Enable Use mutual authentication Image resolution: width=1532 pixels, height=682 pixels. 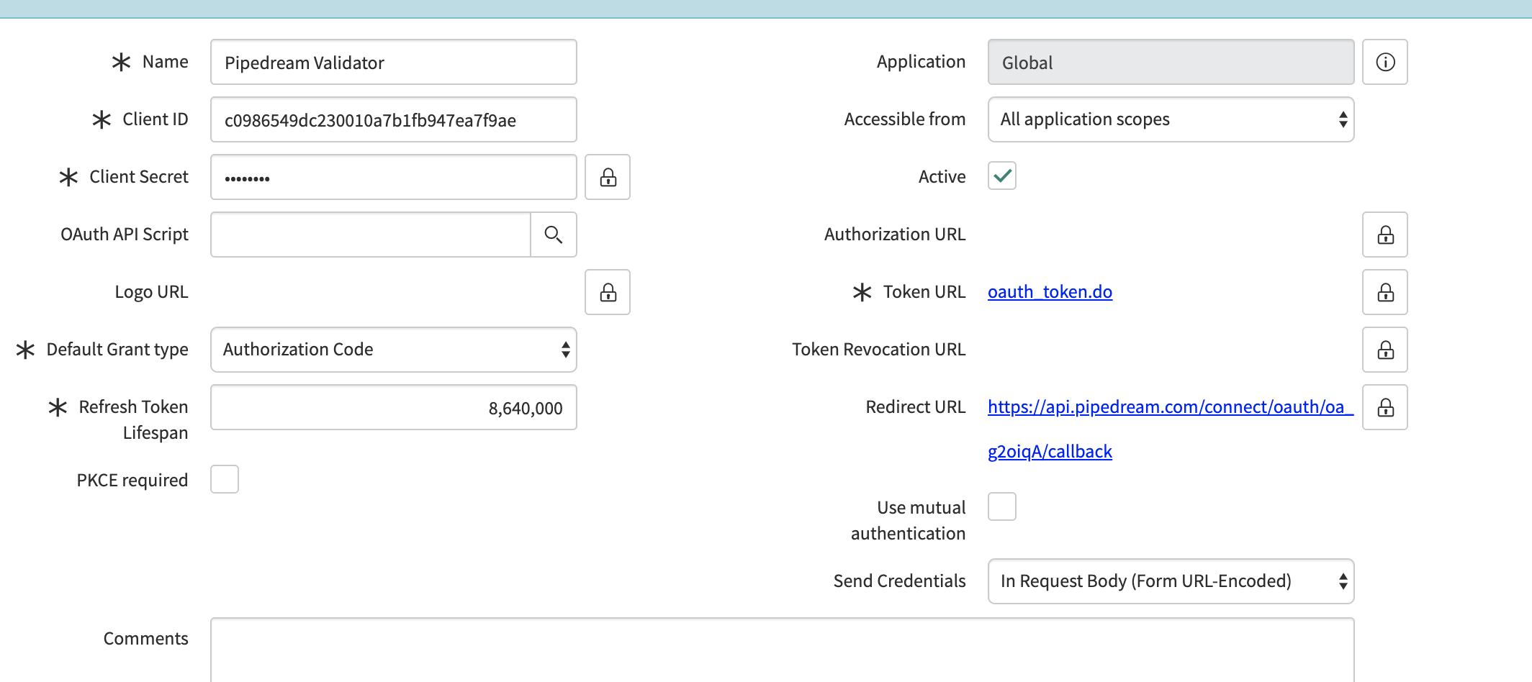pos(1001,506)
